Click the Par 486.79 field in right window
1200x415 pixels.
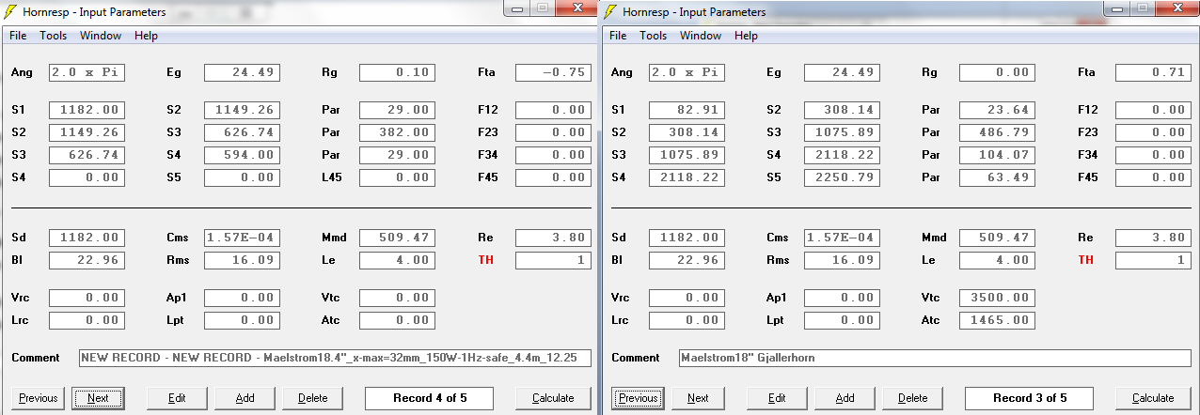tap(997, 132)
